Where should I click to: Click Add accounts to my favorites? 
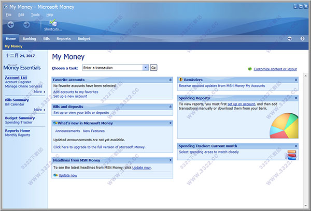(76, 92)
